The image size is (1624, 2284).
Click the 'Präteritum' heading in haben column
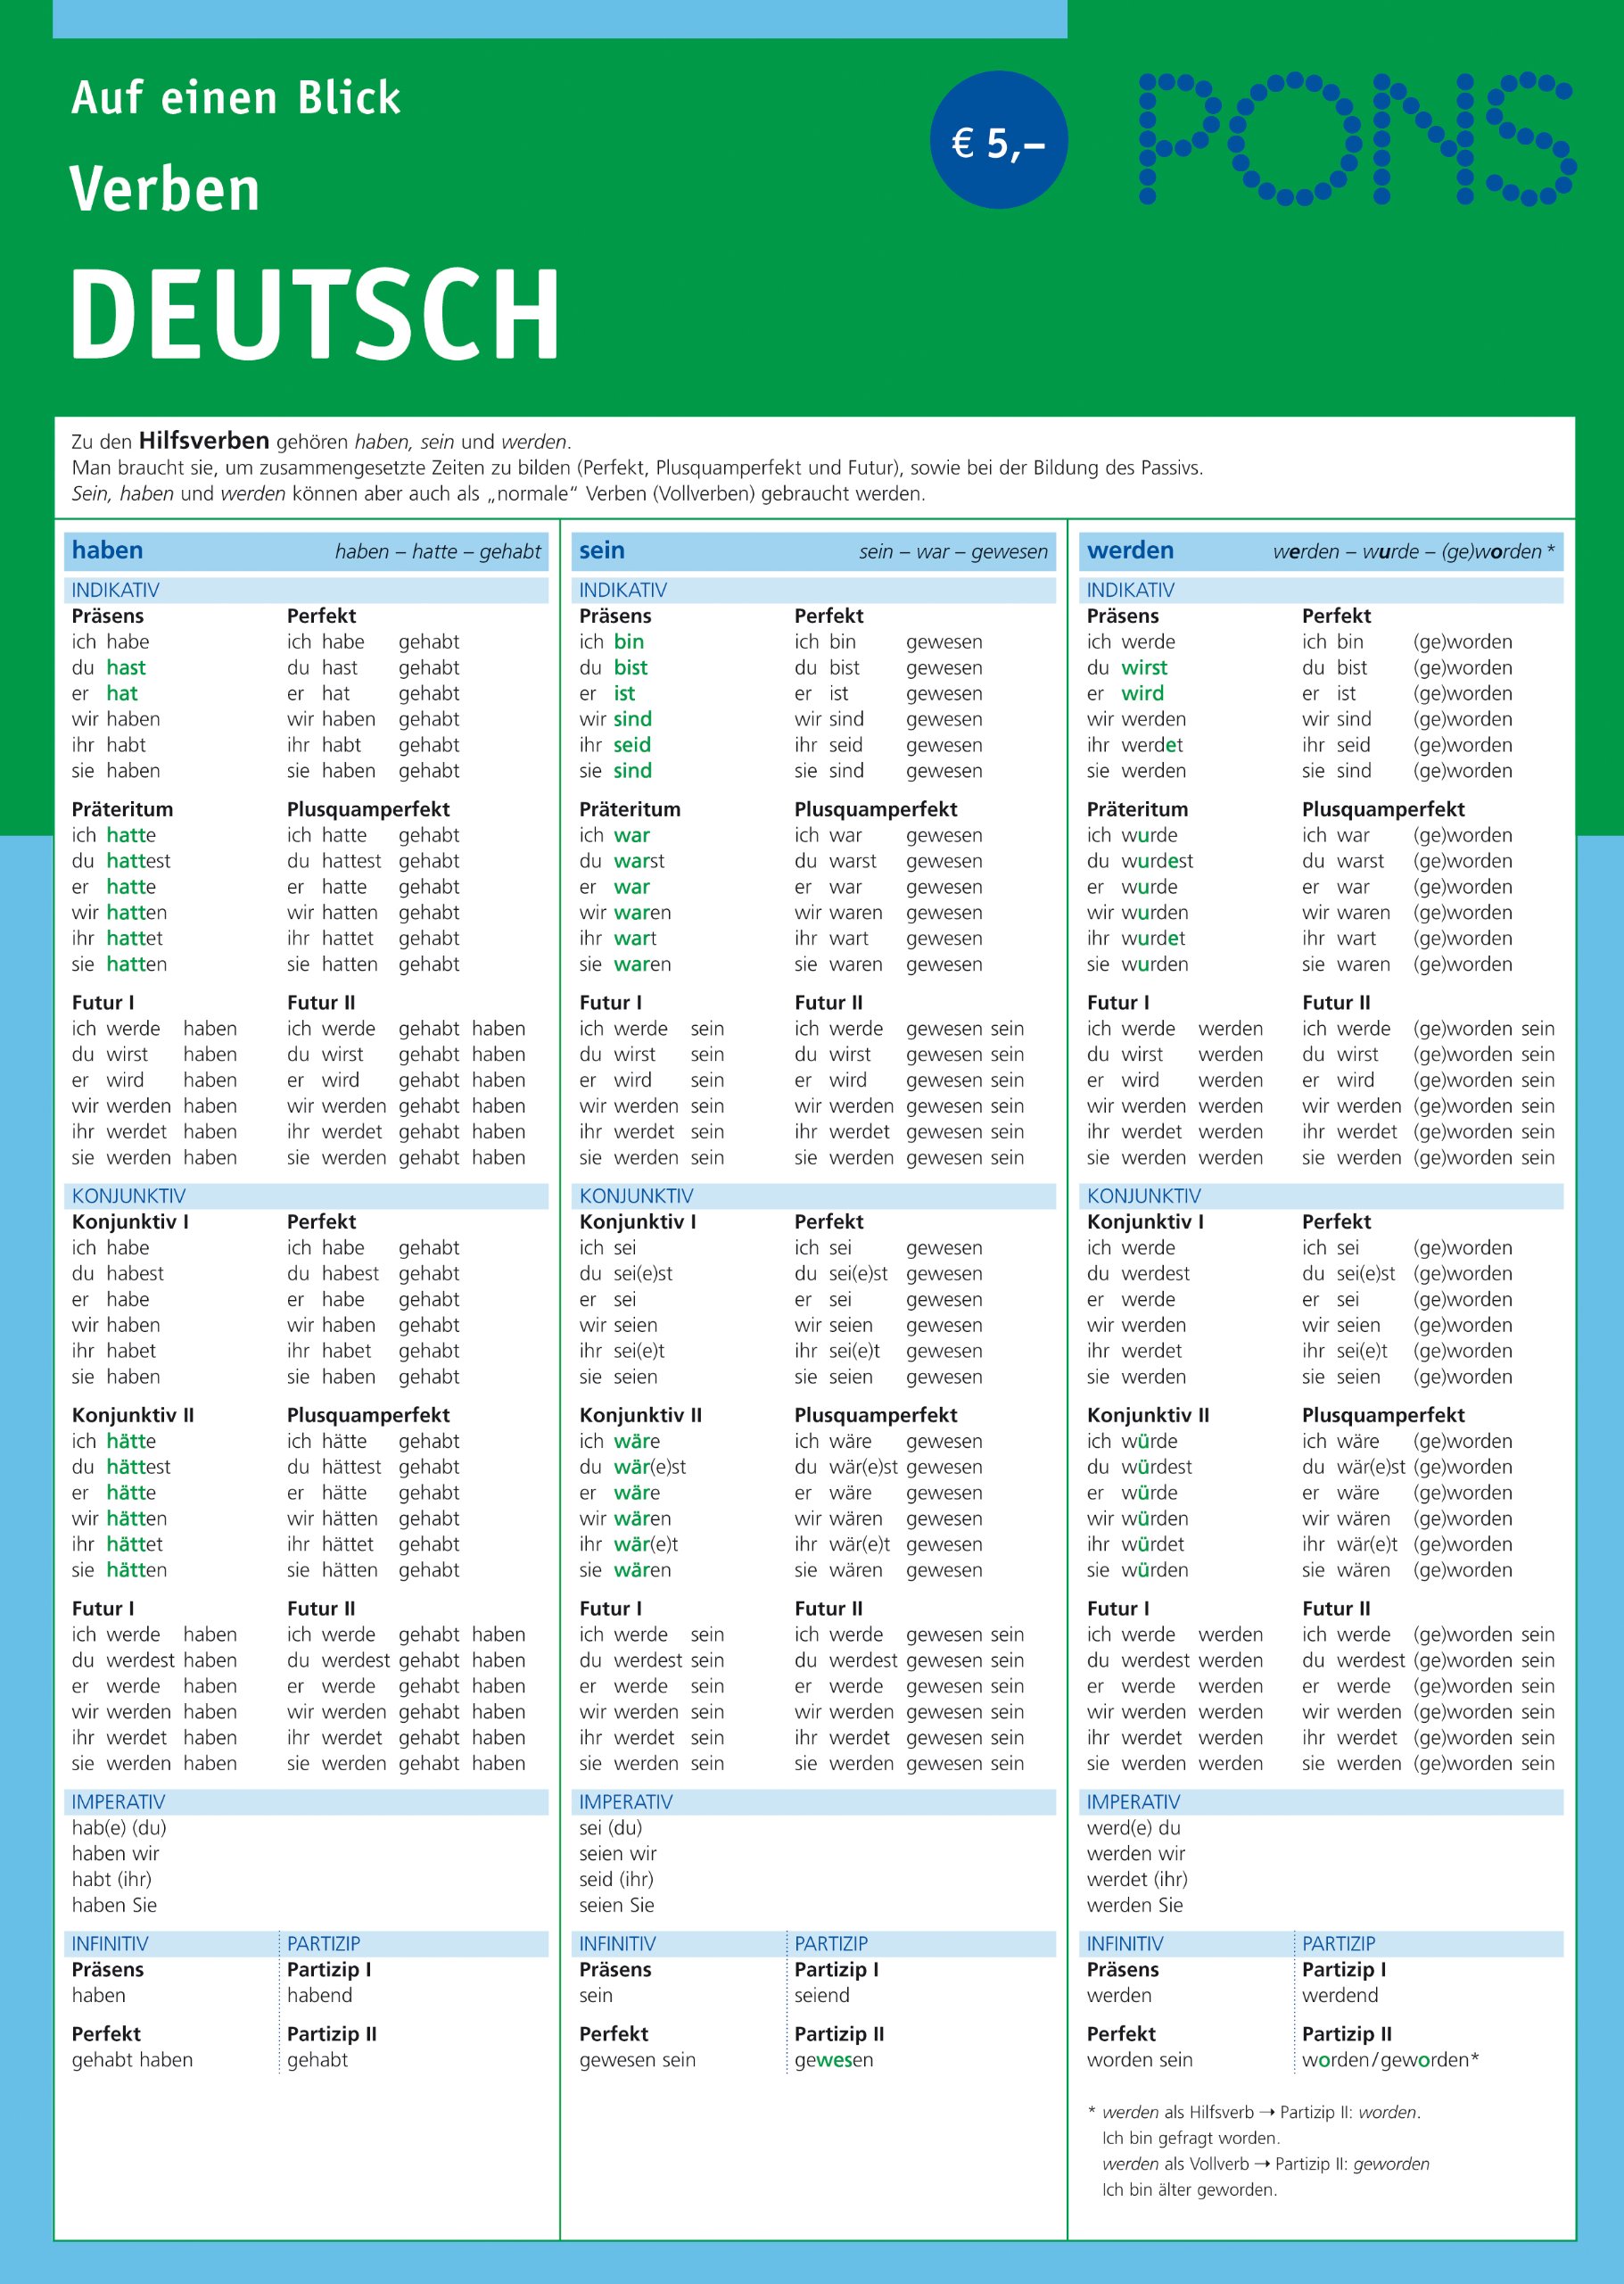122,809
